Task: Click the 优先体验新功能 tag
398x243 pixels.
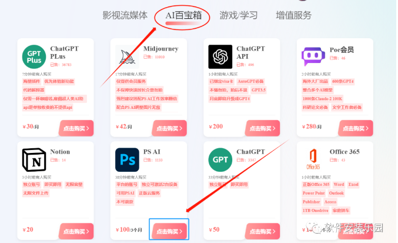Action: (59, 81)
